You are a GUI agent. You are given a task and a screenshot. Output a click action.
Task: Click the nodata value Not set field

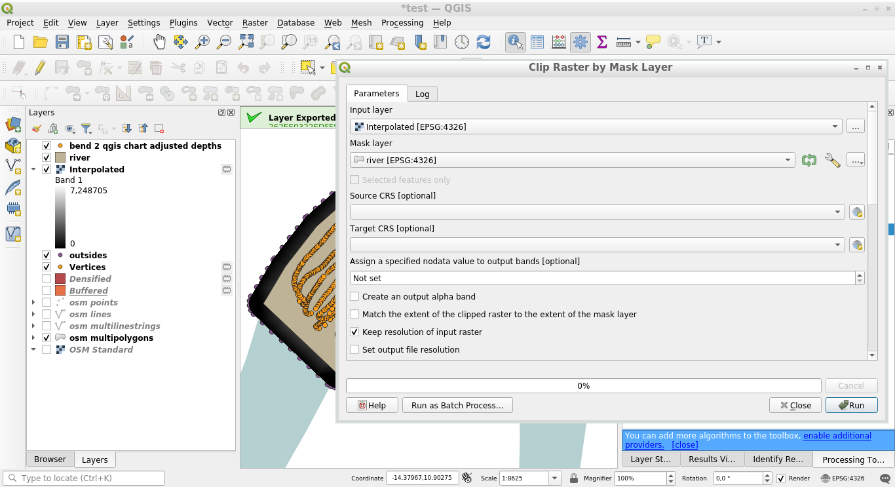coord(602,278)
